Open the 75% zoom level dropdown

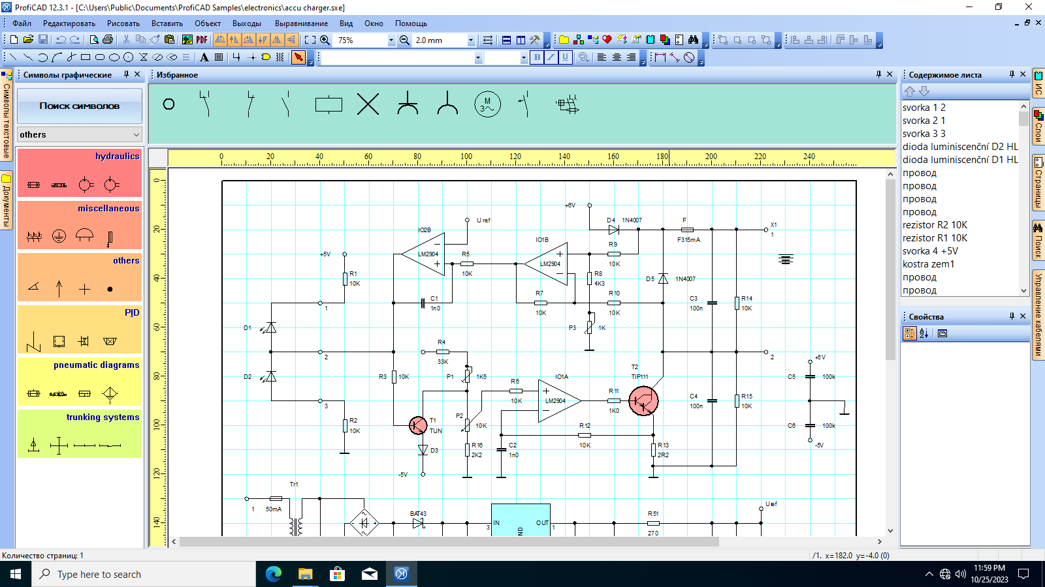click(x=391, y=40)
